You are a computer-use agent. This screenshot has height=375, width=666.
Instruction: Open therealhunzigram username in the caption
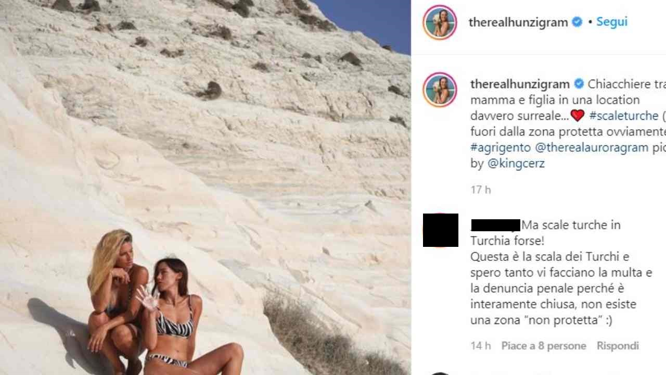coord(520,84)
